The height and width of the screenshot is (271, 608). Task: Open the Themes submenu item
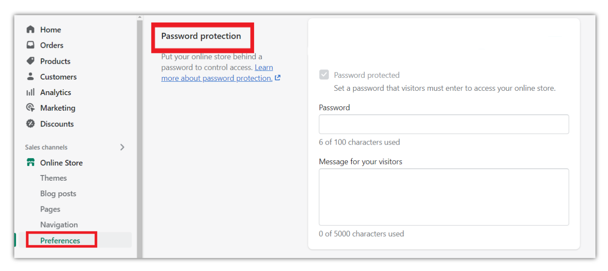[53, 178]
